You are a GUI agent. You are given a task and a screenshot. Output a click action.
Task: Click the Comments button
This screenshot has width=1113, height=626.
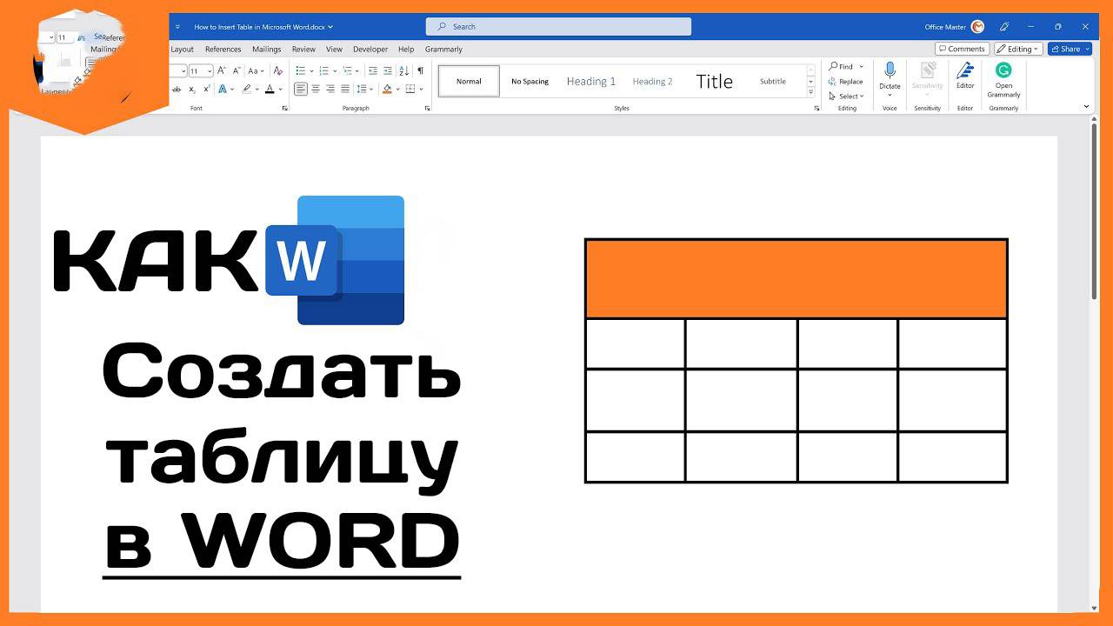tap(962, 49)
